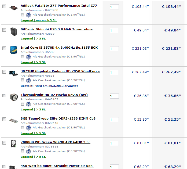Screen dimensions: 187x169
Task: Click quantity field for be quiet! power supply
Action: pos(114,167)
